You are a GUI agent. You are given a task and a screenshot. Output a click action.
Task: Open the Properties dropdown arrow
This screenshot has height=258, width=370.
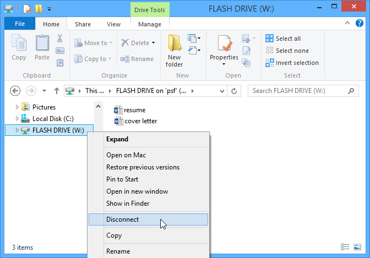tap(224, 64)
